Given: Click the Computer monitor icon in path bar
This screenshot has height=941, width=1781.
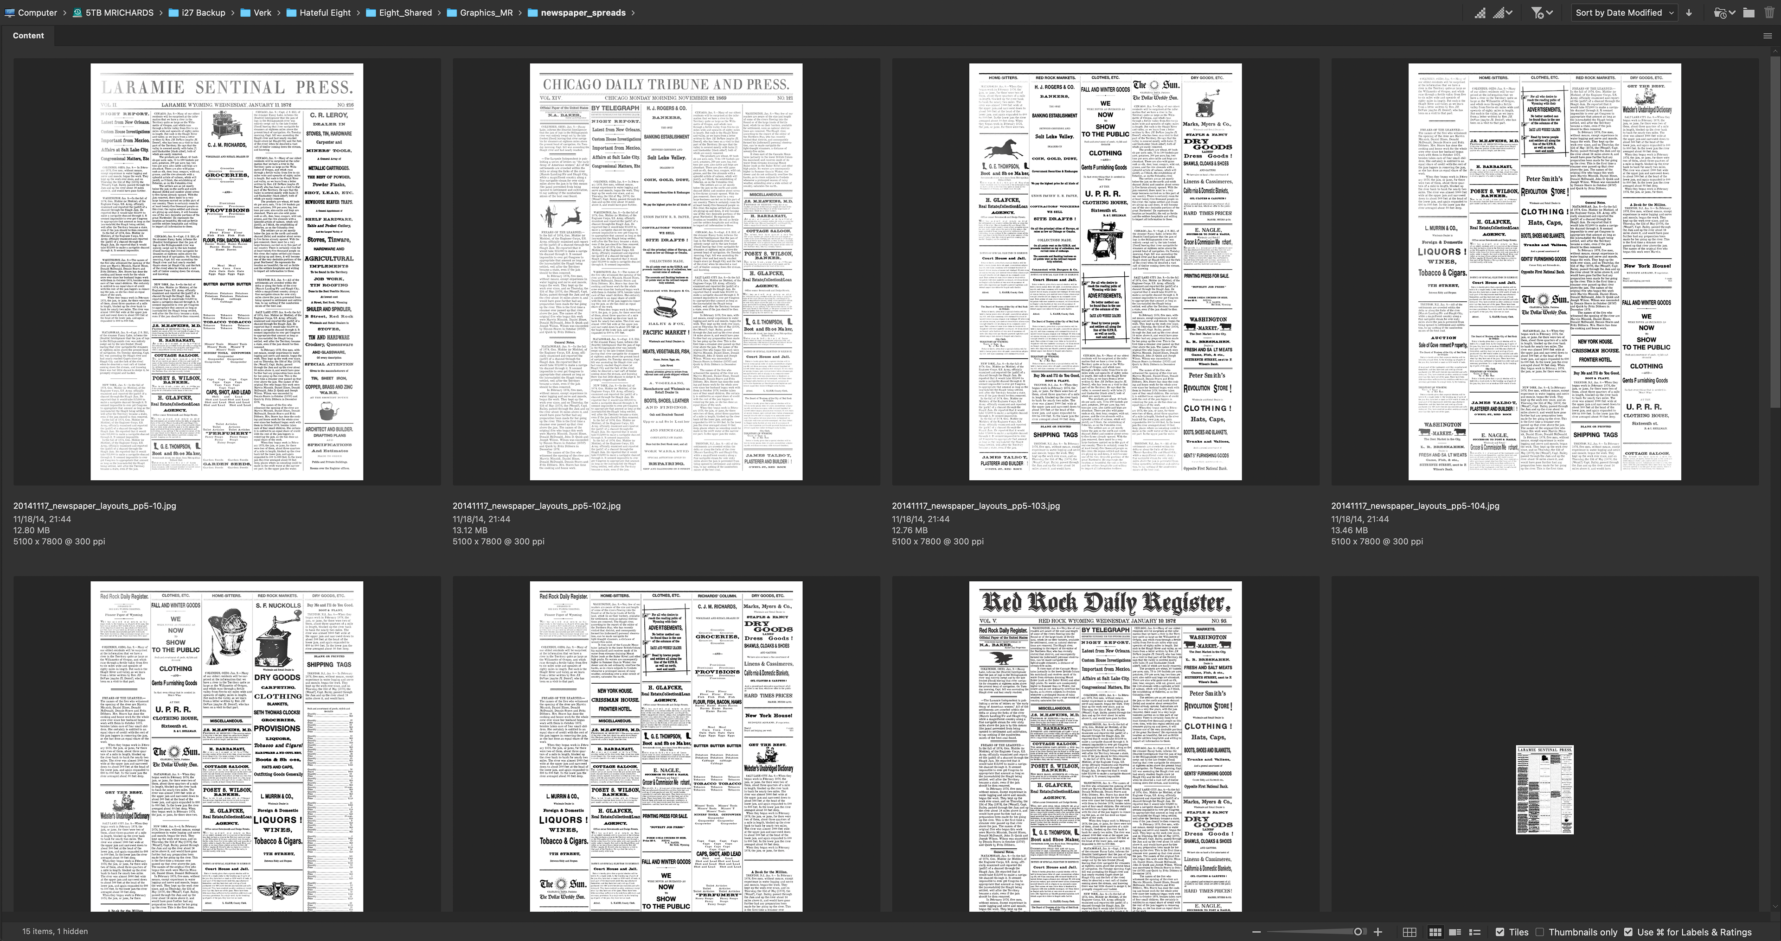Looking at the screenshot, I should [9, 13].
